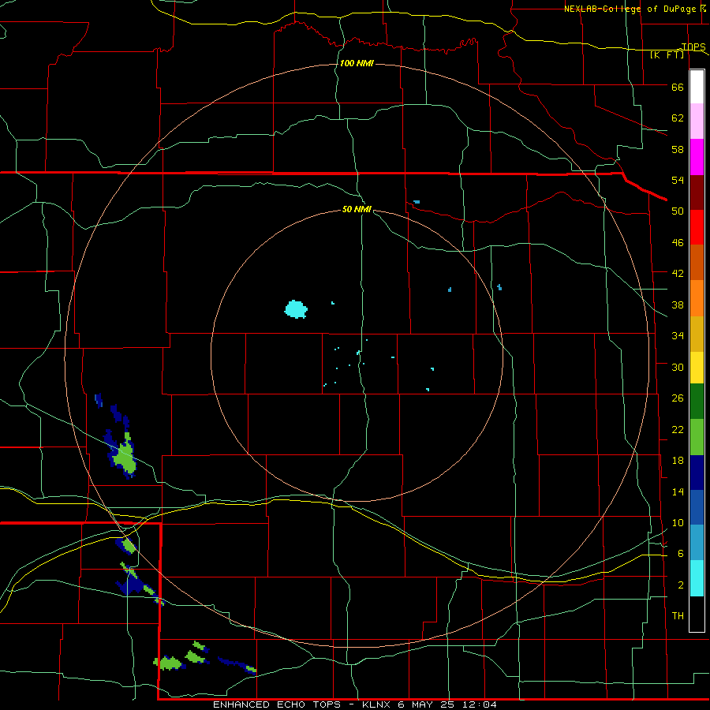Click the '66' scale value
The image size is (710, 710).
[678, 87]
